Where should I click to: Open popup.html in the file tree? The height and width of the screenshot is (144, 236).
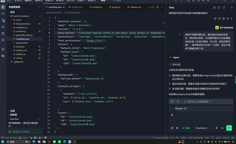pyautogui.click(x=22, y=43)
